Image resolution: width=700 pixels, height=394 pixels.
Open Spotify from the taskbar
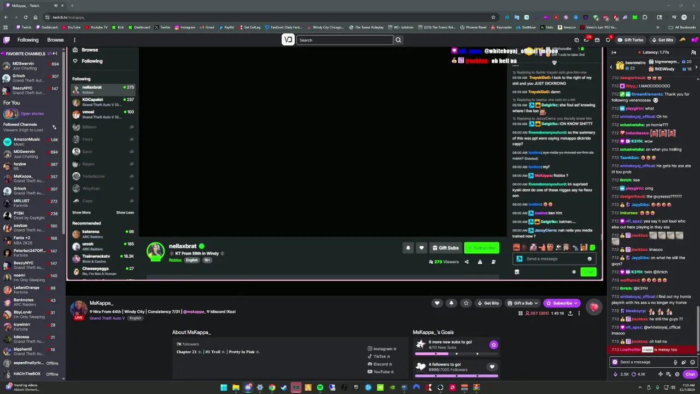320,387
